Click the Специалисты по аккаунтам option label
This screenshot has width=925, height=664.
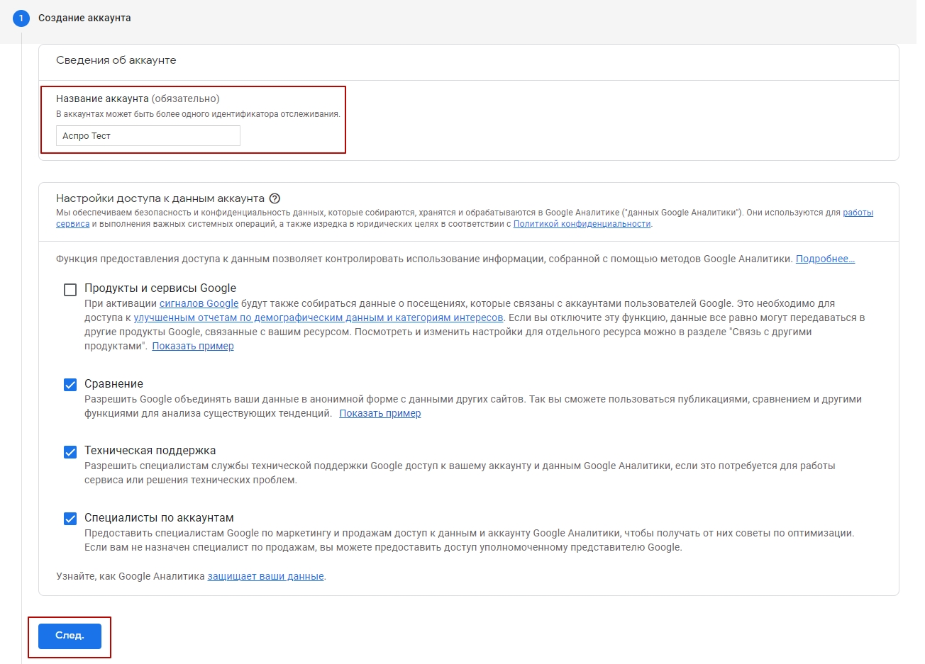pyautogui.click(x=159, y=518)
